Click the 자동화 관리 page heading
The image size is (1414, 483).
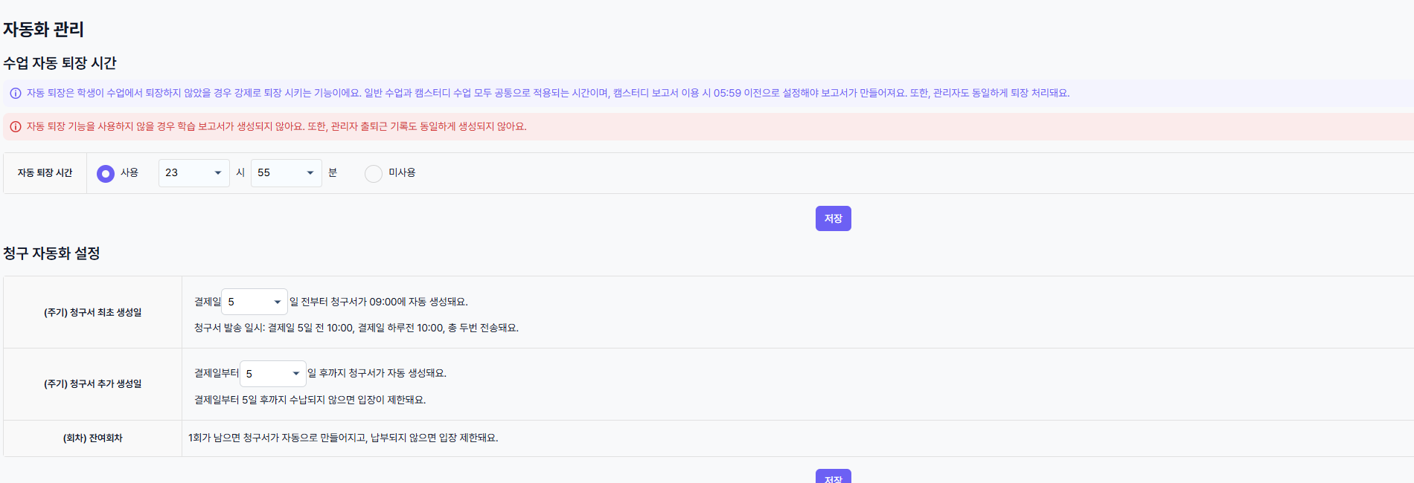(43, 30)
